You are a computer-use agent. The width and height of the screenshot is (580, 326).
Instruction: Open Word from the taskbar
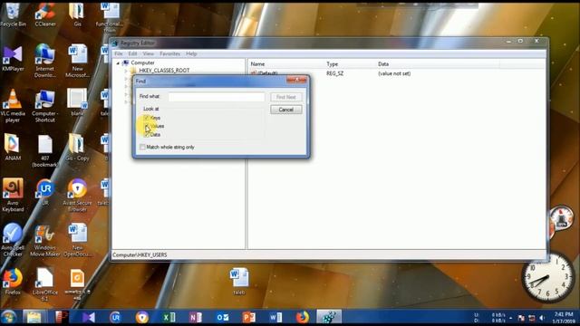click(275, 318)
